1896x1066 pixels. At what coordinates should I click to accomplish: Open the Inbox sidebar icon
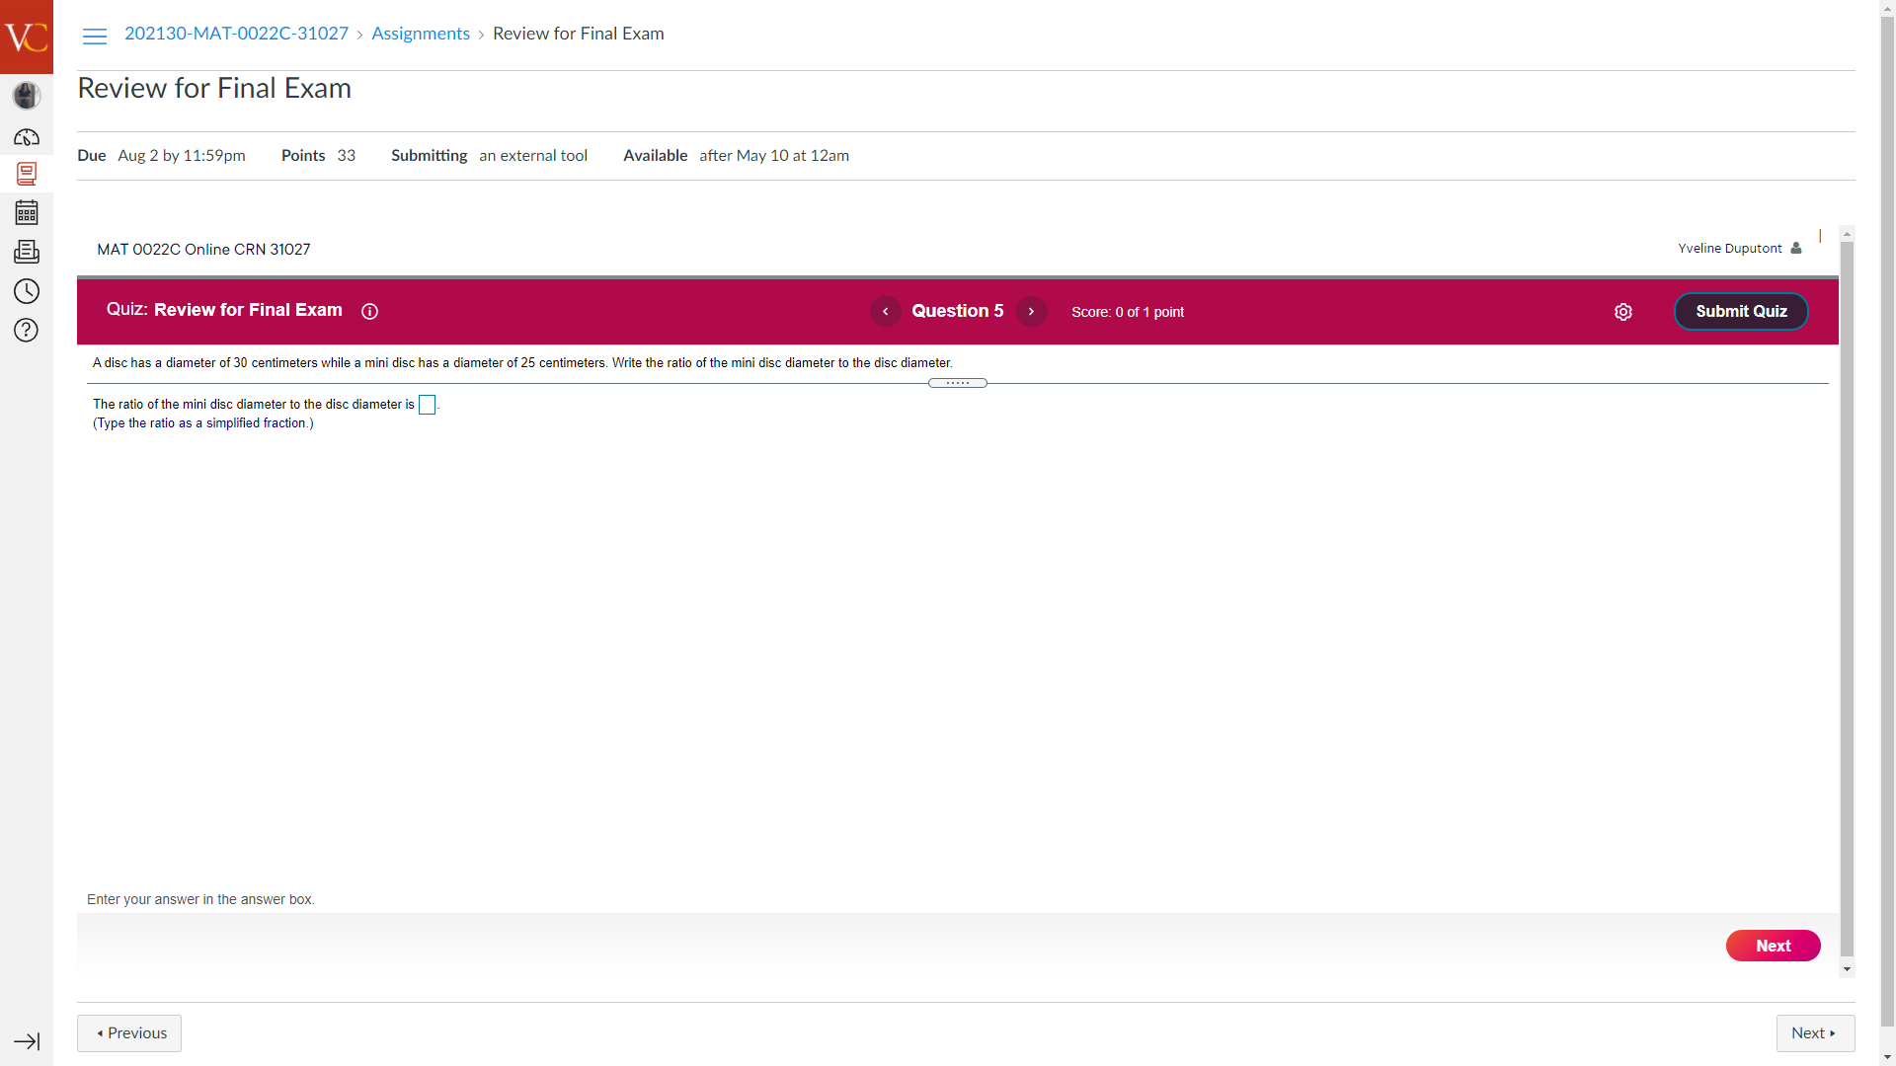[27, 252]
